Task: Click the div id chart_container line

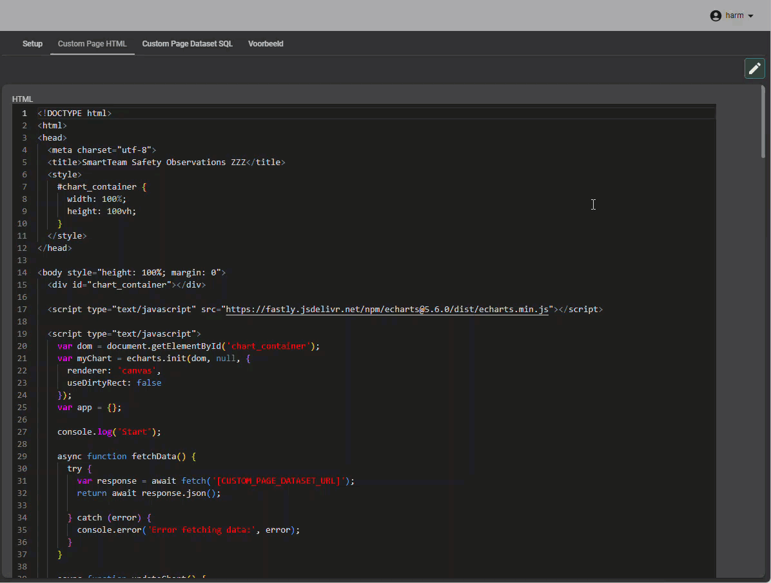Action: (x=126, y=285)
